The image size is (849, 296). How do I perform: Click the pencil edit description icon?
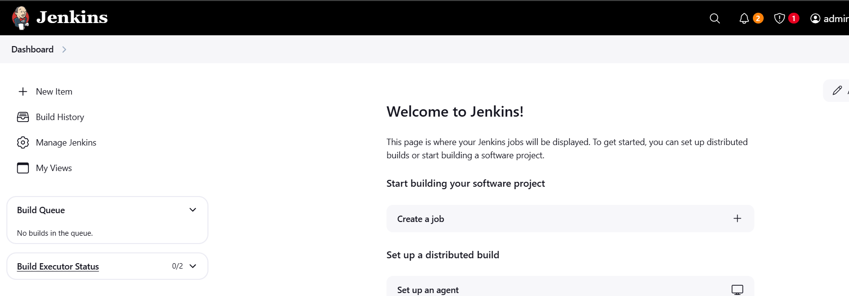tap(837, 90)
